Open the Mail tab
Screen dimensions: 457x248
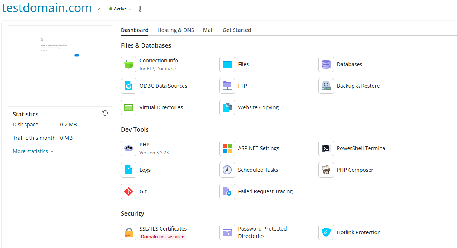coord(208,30)
